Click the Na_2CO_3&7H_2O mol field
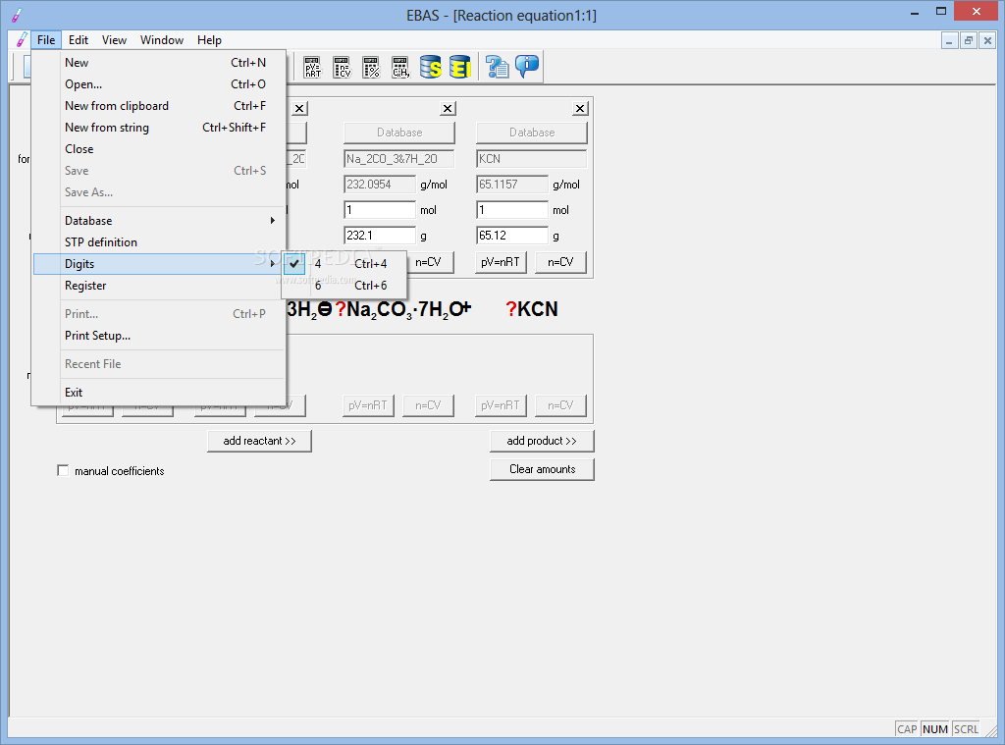Viewport: 1005px width, 745px height. [x=380, y=210]
